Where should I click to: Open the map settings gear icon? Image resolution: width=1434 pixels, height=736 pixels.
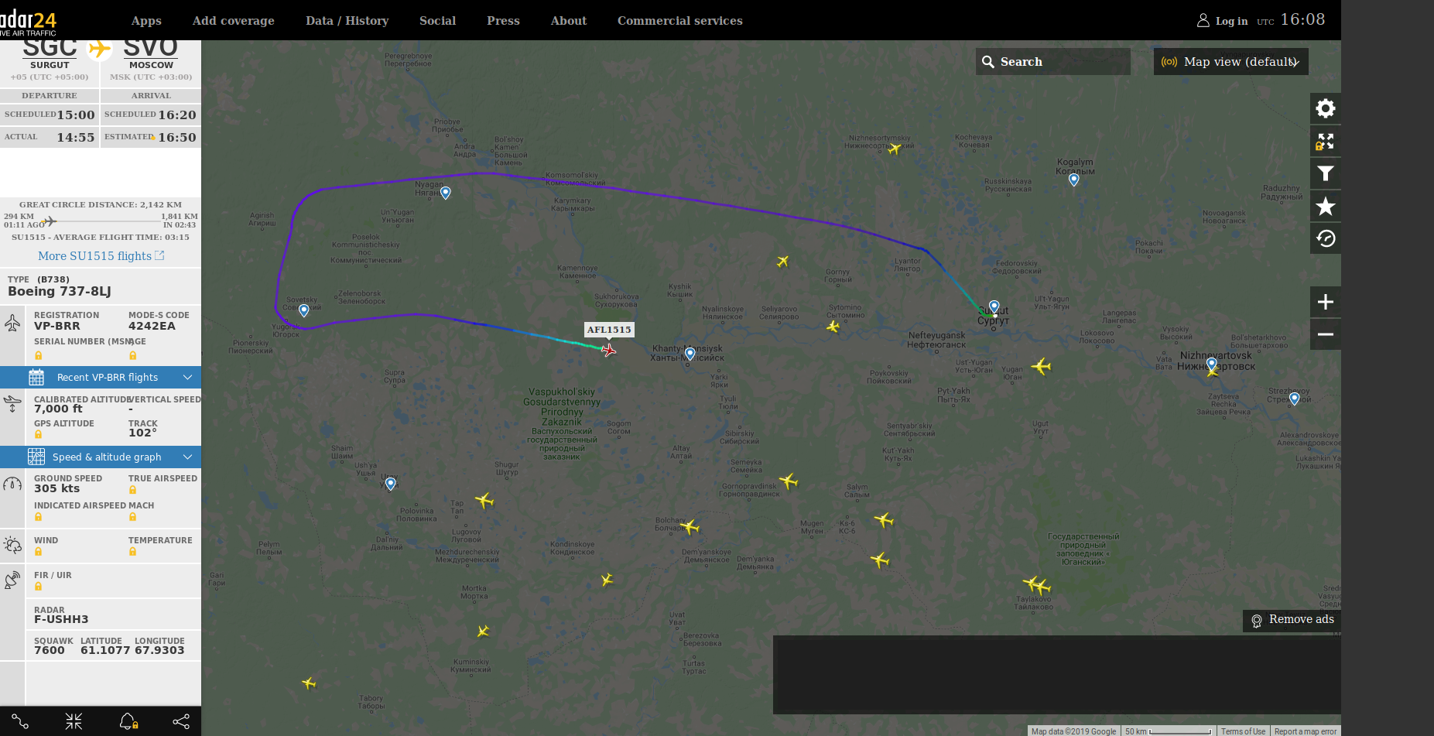pos(1325,108)
